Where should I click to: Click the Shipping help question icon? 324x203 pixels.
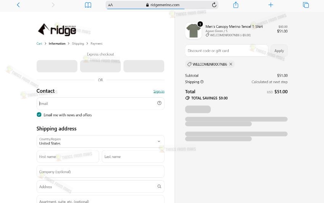pyautogui.click(x=202, y=82)
